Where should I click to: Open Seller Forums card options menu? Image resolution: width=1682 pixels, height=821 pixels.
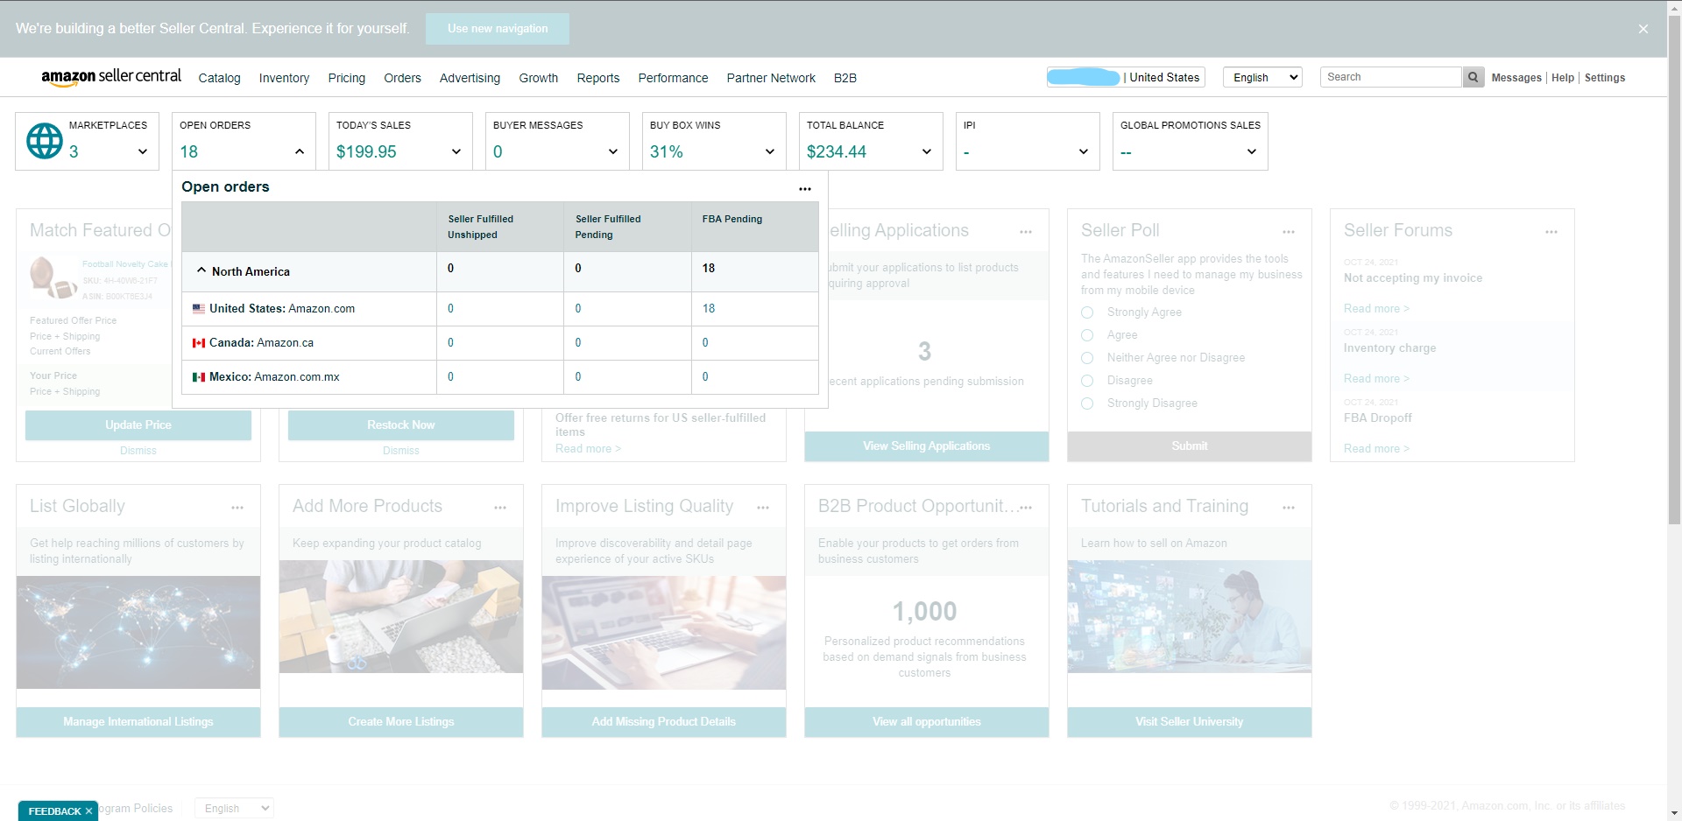coord(1551,232)
